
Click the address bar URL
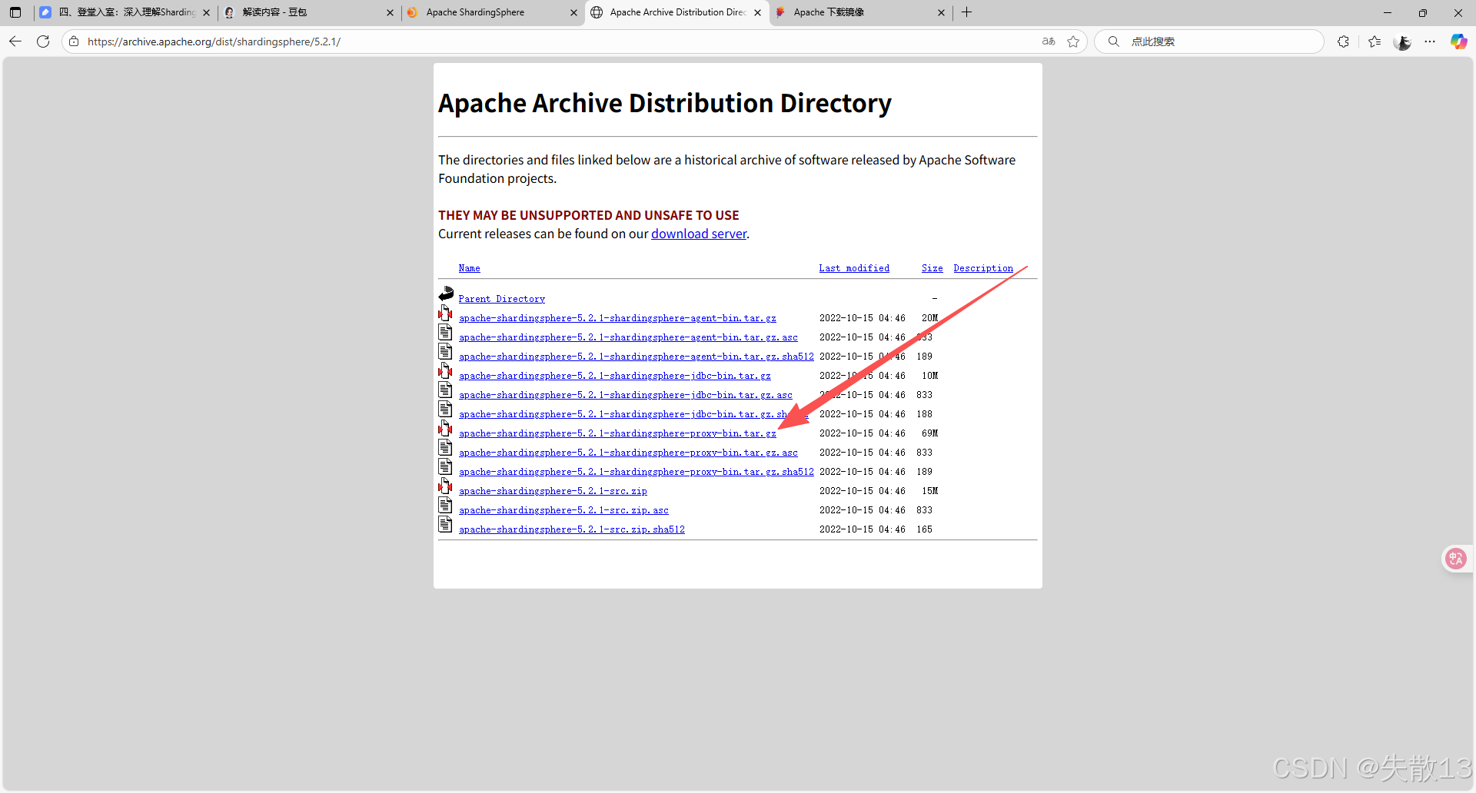pos(214,41)
